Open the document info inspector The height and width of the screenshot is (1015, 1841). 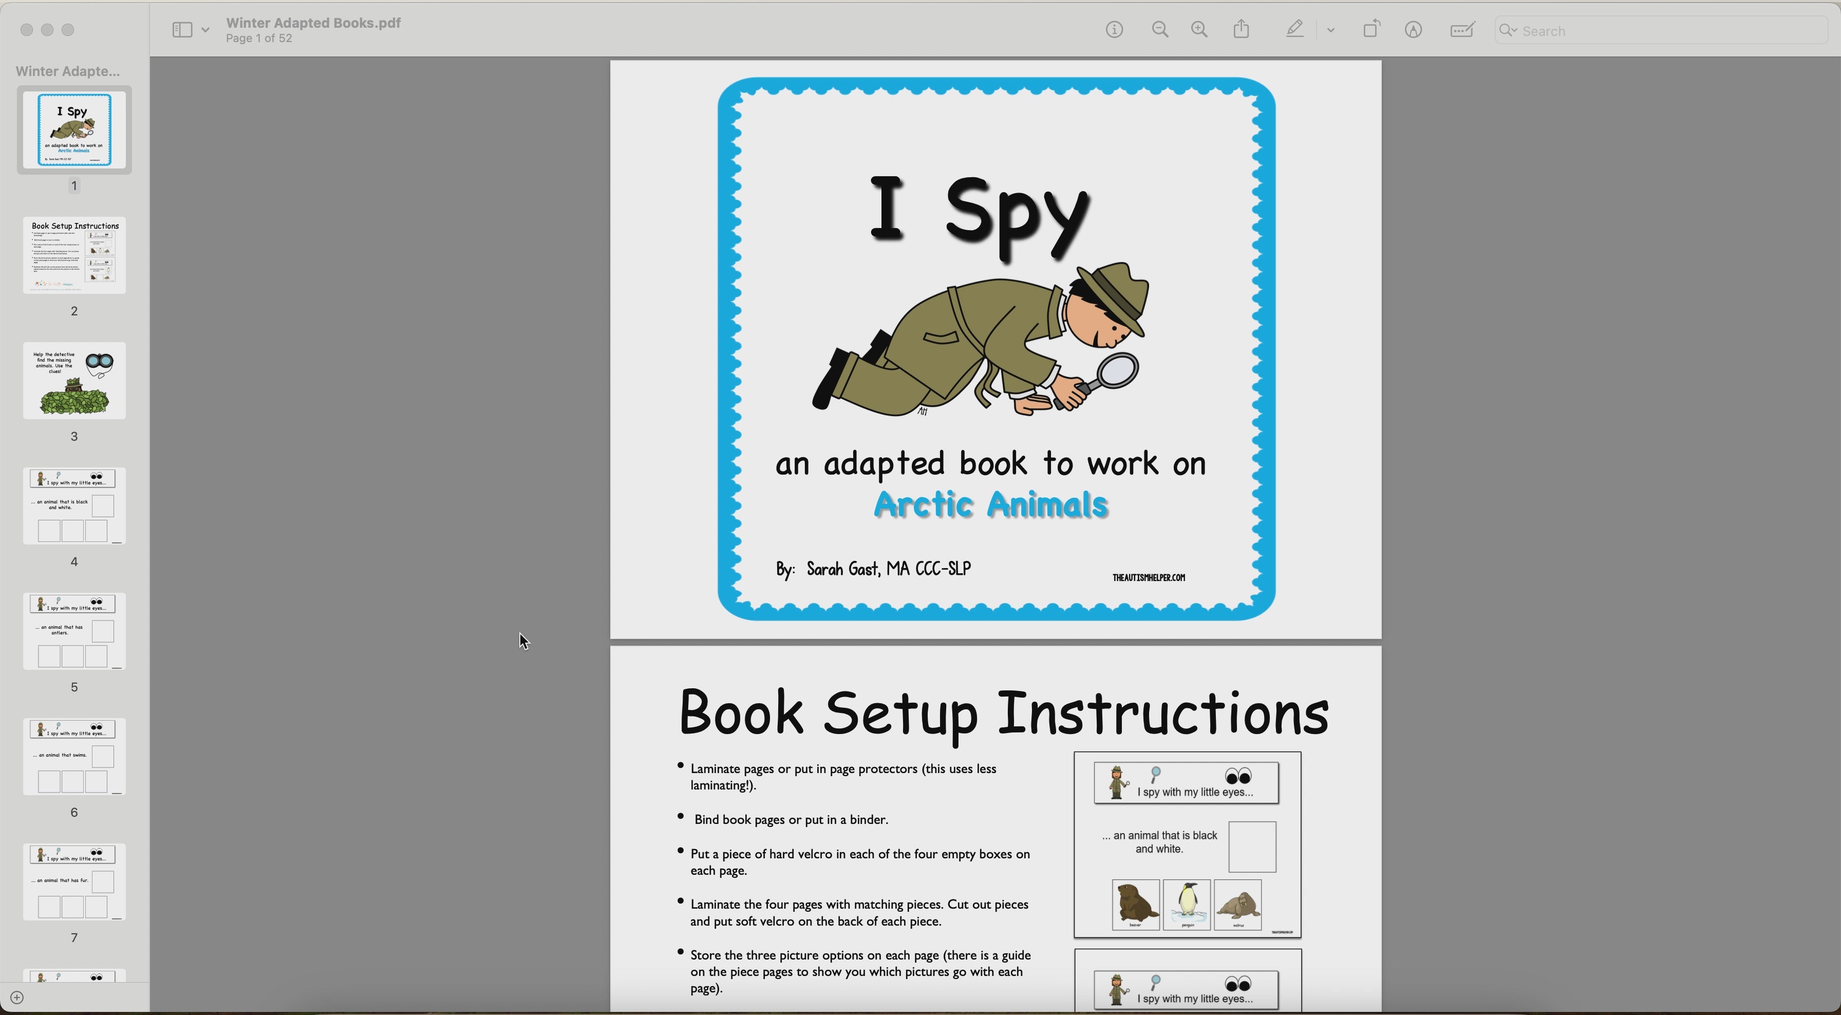tap(1114, 29)
